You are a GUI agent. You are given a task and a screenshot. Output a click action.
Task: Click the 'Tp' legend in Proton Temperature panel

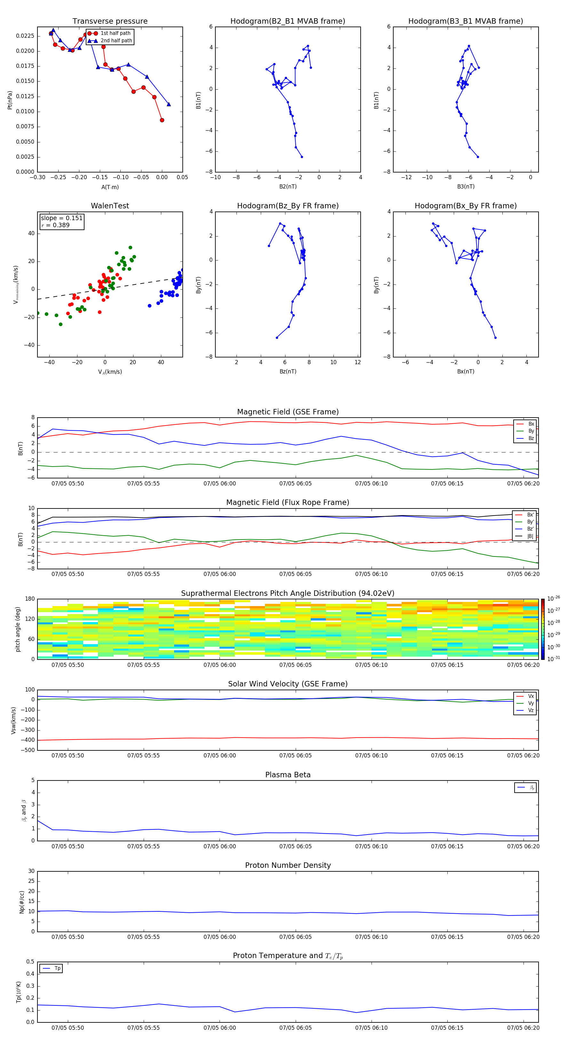pos(51,968)
